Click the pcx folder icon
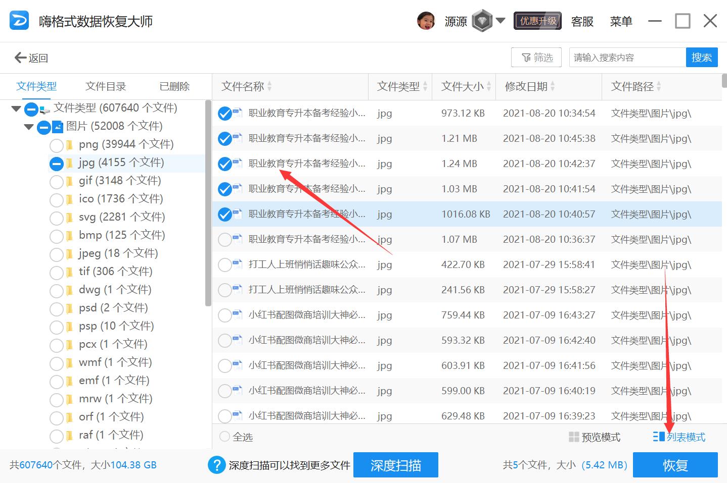 click(70, 345)
